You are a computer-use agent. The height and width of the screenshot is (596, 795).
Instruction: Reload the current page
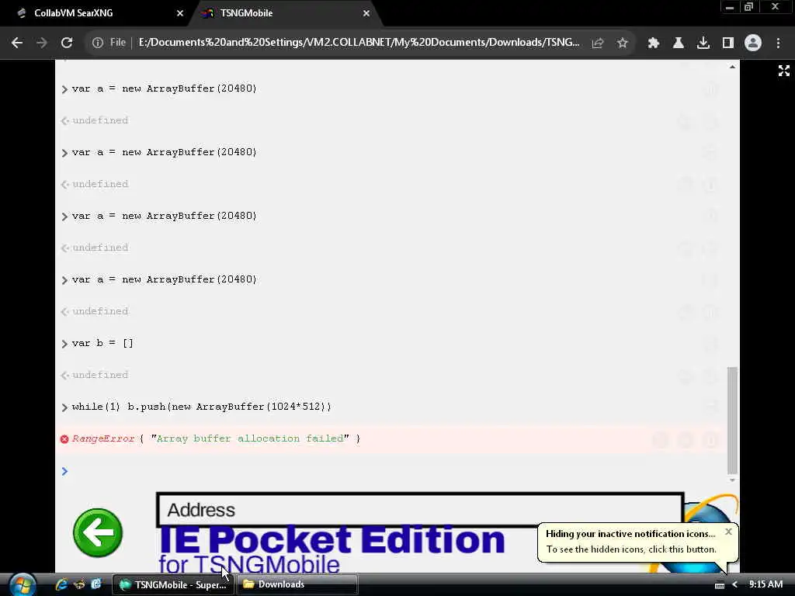pos(67,43)
